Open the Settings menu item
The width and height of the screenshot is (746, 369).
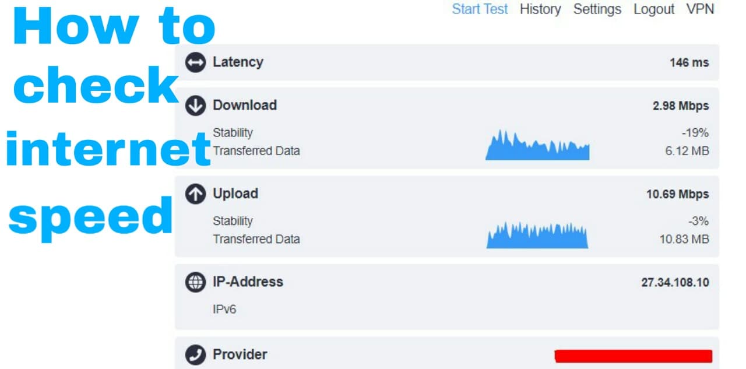pyautogui.click(x=597, y=9)
